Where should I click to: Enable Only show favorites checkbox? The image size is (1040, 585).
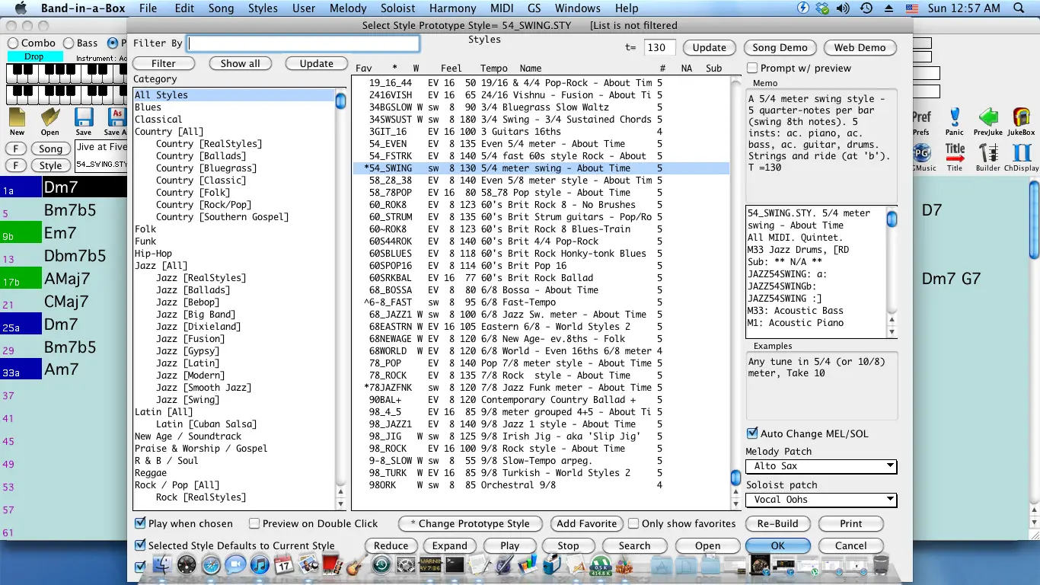pyautogui.click(x=633, y=523)
